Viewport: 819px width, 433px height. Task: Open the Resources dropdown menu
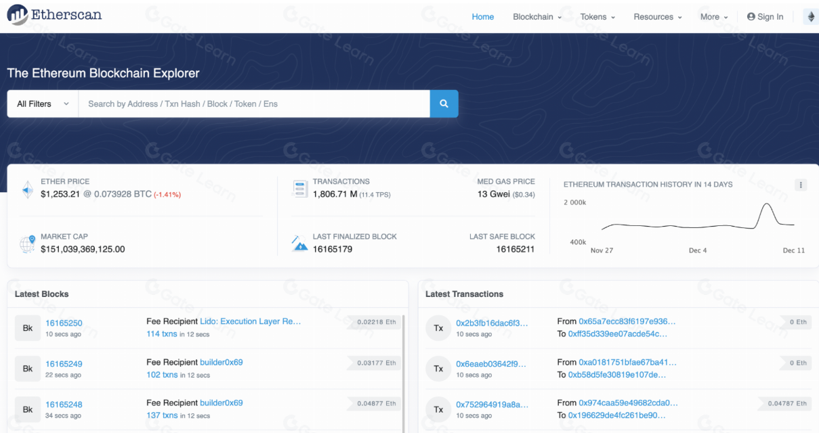658,17
